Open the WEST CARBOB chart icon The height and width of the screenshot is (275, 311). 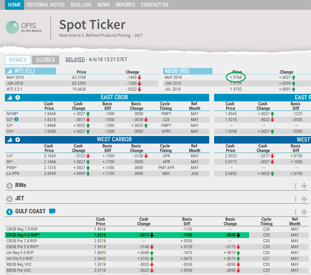[x=10, y=140]
